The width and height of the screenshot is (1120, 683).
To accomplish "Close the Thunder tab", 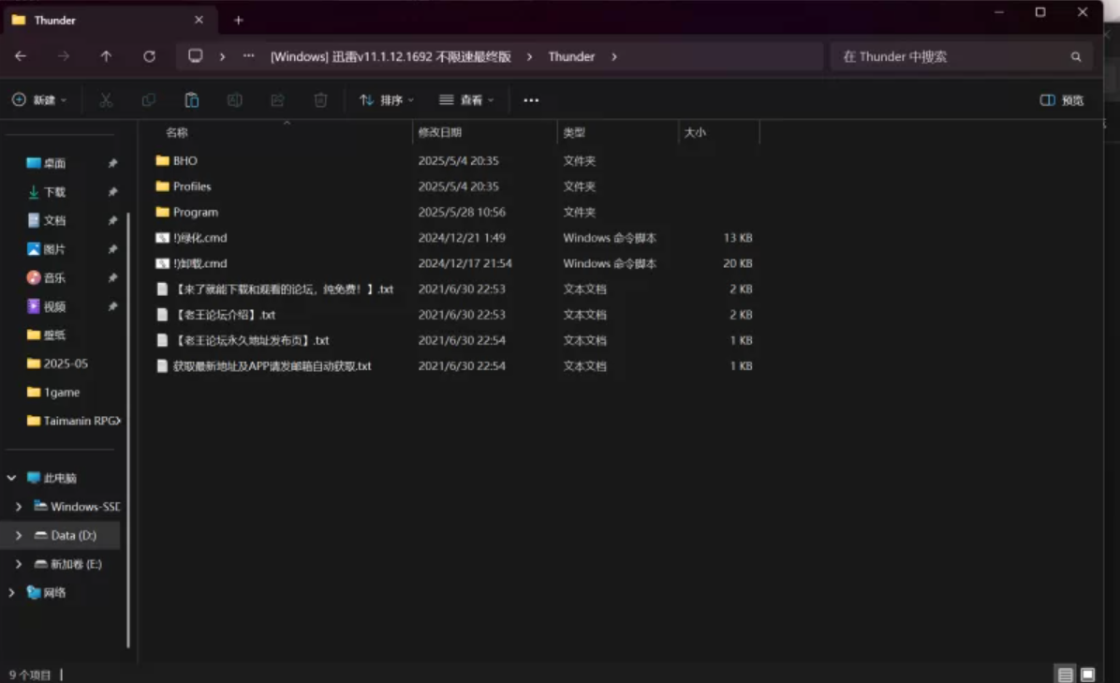I will 199,20.
